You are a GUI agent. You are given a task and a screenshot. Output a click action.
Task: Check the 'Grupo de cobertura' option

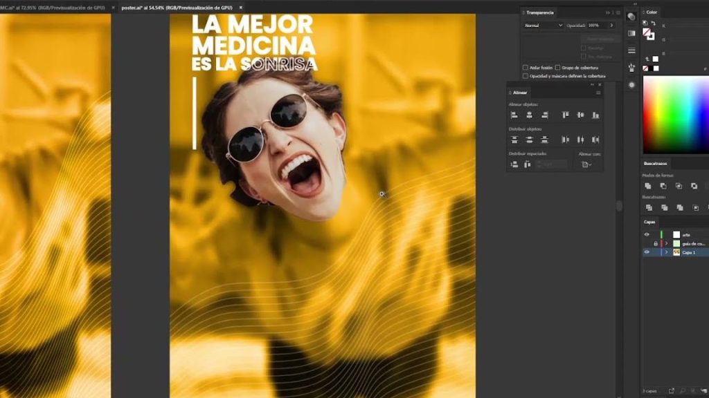point(557,68)
